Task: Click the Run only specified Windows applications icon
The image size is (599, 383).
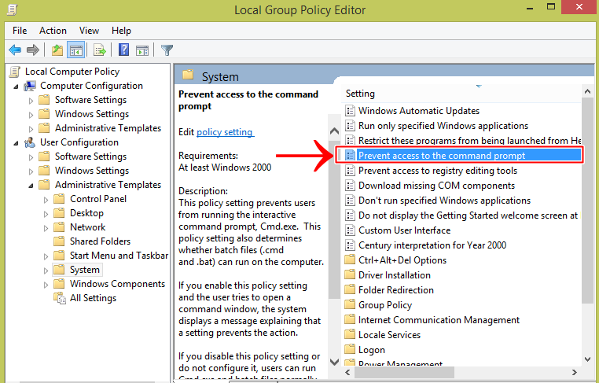Action: pos(350,126)
